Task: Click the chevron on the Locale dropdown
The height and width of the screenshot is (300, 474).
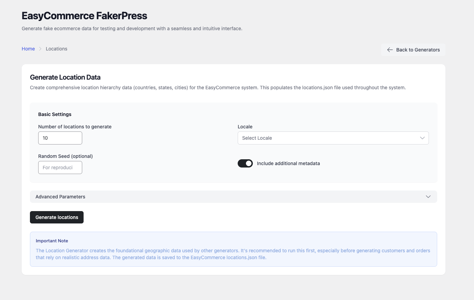Action: [422, 138]
